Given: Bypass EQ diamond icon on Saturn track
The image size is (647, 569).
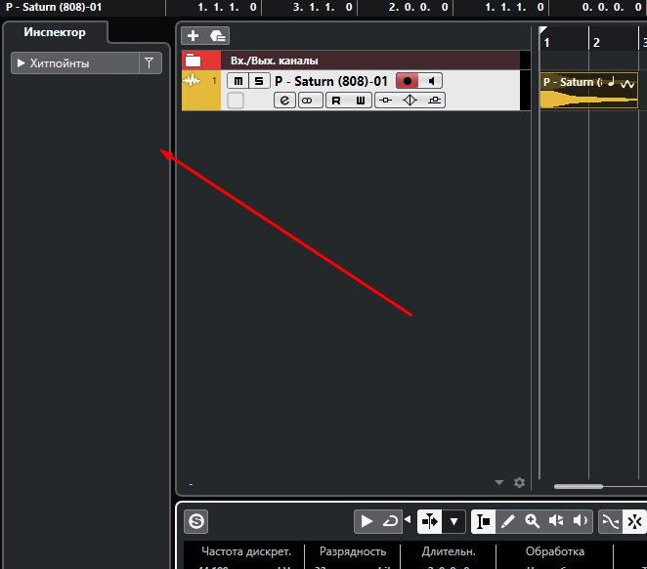Looking at the screenshot, I should point(410,101).
